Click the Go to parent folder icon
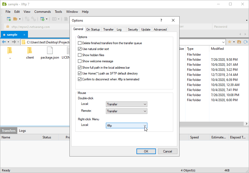 click(239, 42)
